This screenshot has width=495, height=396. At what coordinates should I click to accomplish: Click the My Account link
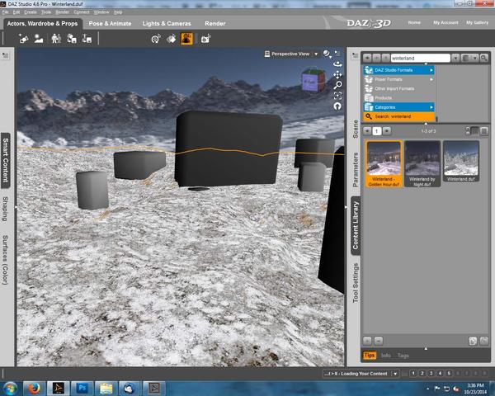(445, 22)
